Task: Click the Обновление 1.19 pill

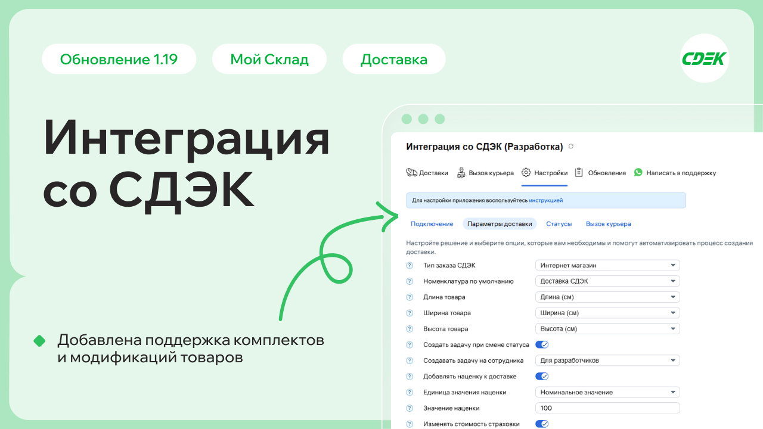Action: tap(119, 59)
